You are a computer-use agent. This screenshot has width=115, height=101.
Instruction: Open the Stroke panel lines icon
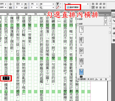coord(114,28)
